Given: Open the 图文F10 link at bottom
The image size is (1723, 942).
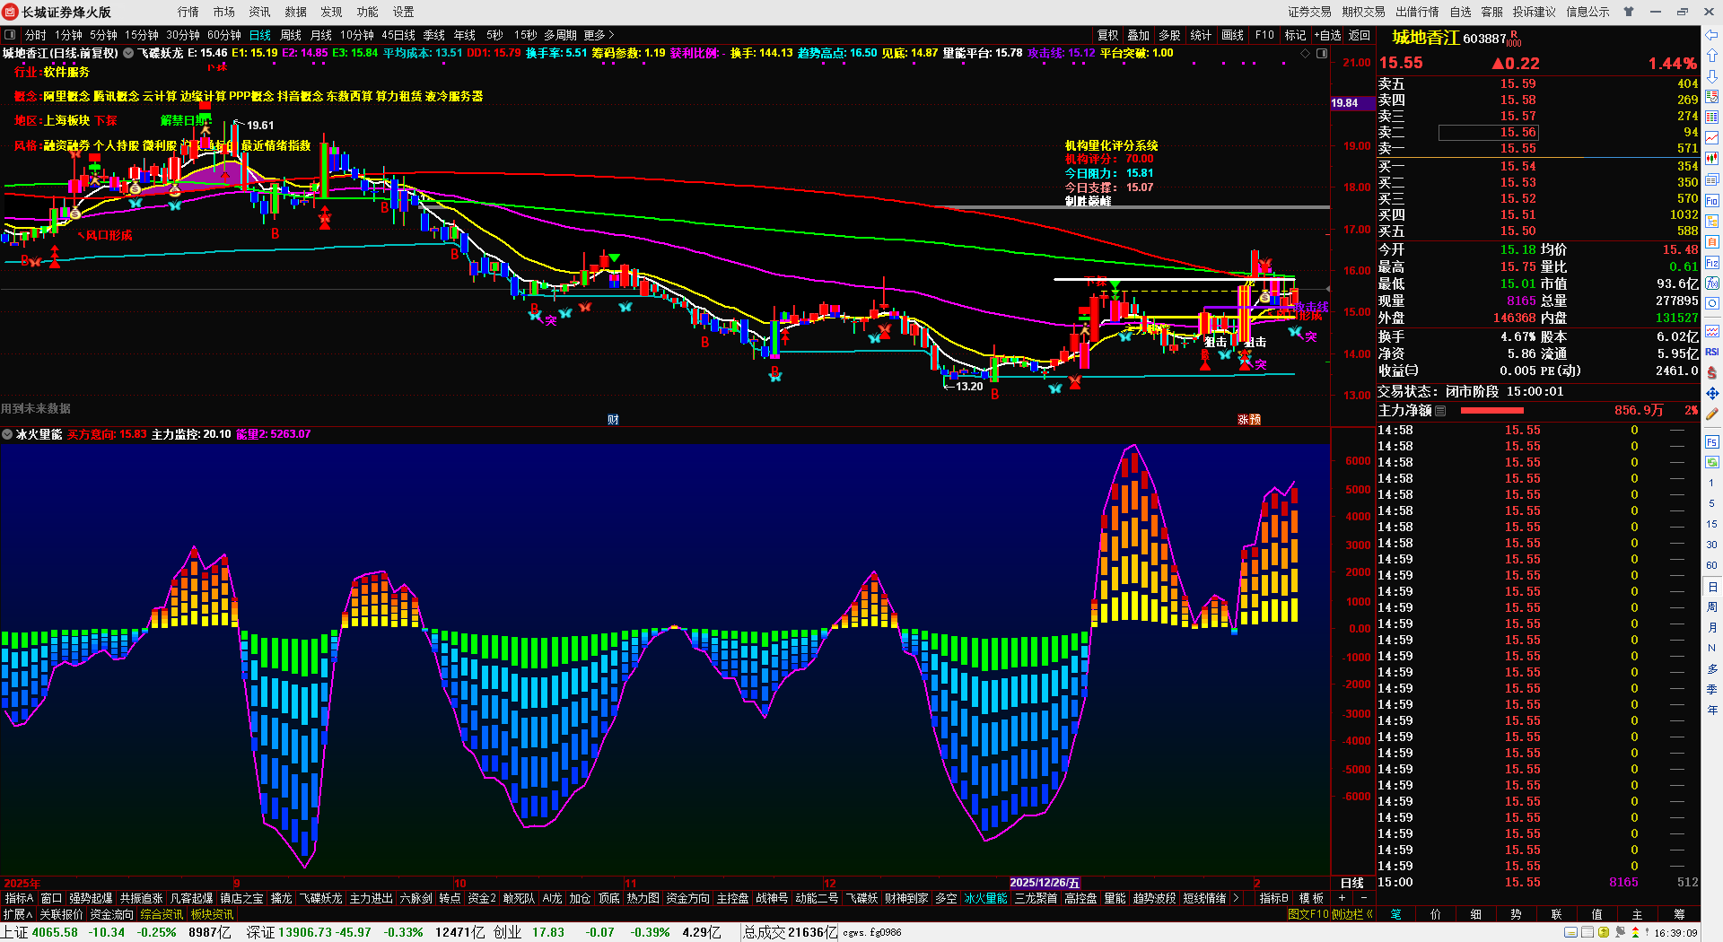Looking at the screenshot, I should [1308, 914].
